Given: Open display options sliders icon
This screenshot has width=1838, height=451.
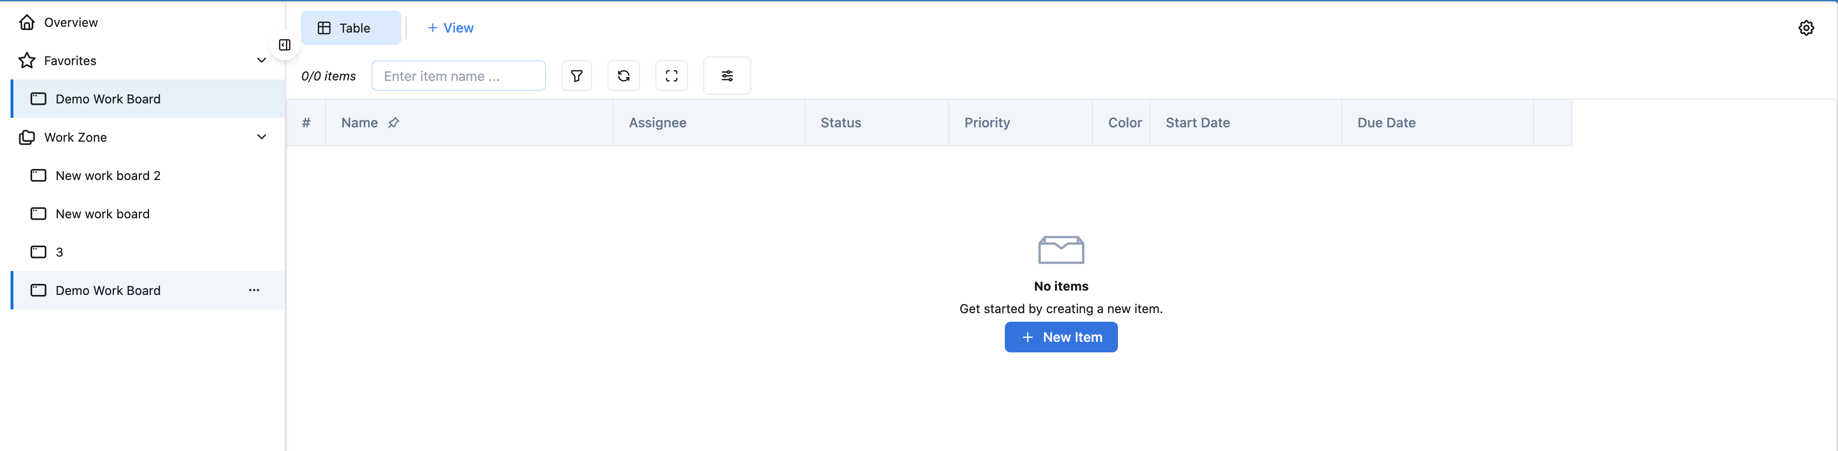Looking at the screenshot, I should (726, 76).
